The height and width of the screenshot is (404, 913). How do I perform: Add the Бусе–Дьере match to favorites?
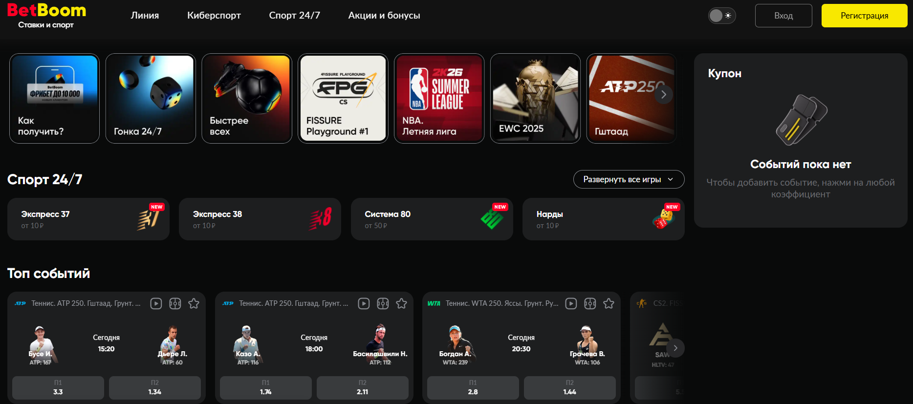[x=194, y=303]
